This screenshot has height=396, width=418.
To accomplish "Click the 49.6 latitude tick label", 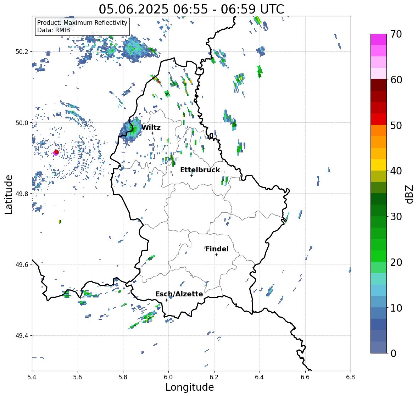I will [x=22, y=264].
